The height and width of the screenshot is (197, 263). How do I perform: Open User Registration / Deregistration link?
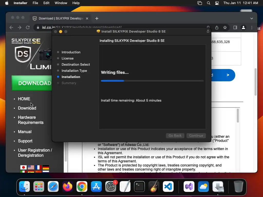35,153
